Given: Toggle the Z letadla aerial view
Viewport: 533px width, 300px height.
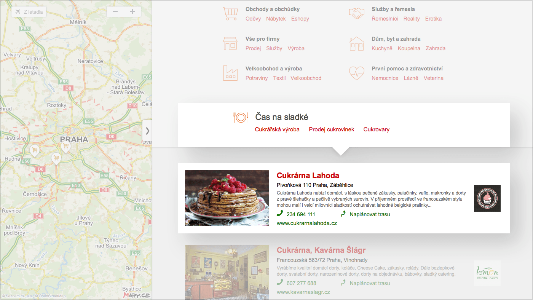Looking at the screenshot, I should click(29, 12).
